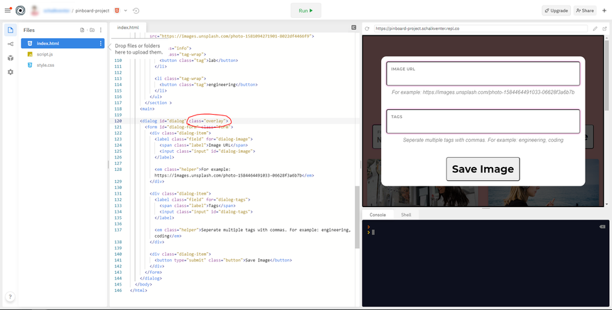Viewport: 612px width, 310px height.
Task: Click the Save Image button in preview
Action: point(483,169)
